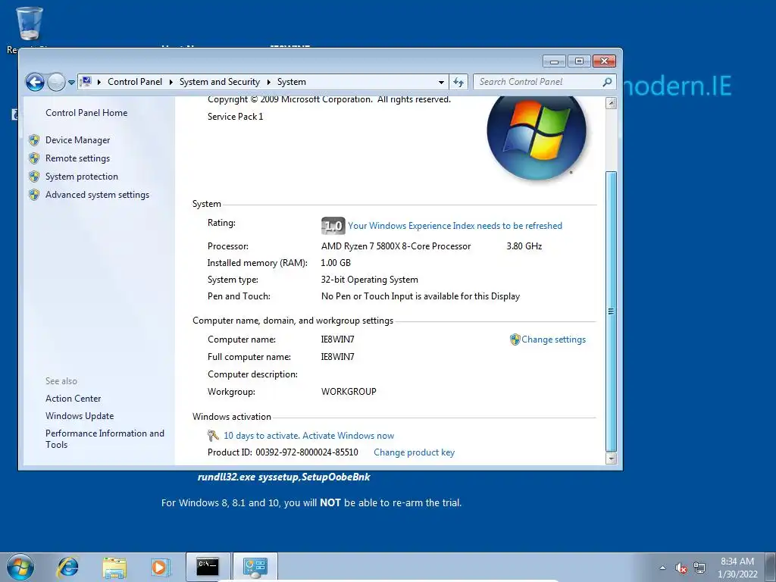Screen dimensions: 776x582
Task: Open Advanced system settings
Action: point(97,195)
